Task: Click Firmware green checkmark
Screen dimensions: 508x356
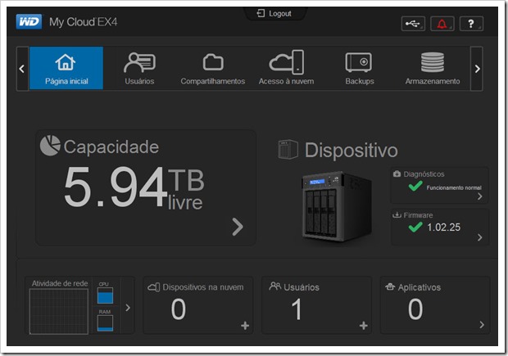Action: [415, 227]
